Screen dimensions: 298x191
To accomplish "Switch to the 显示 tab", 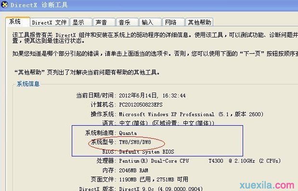I will click(x=81, y=23).
